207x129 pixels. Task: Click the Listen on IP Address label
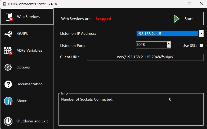click(78, 33)
